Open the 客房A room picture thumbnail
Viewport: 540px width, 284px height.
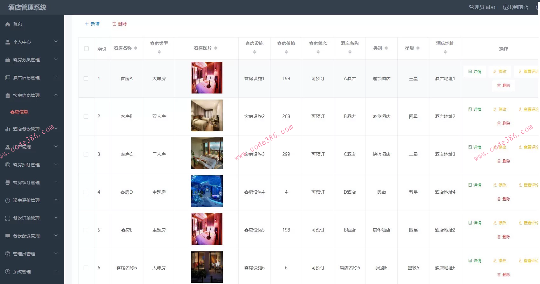pyautogui.click(x=207, y=78)
